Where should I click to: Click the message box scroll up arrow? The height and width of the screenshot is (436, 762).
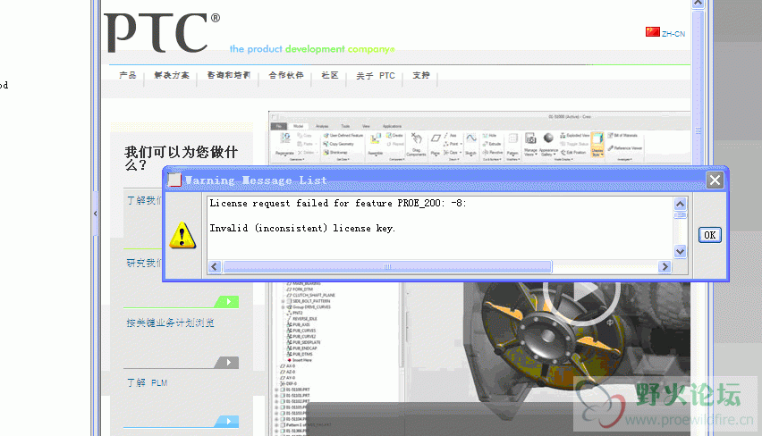pos(680,204)
